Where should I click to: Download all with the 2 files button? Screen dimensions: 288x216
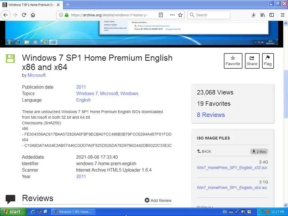(x=259, y=152)
